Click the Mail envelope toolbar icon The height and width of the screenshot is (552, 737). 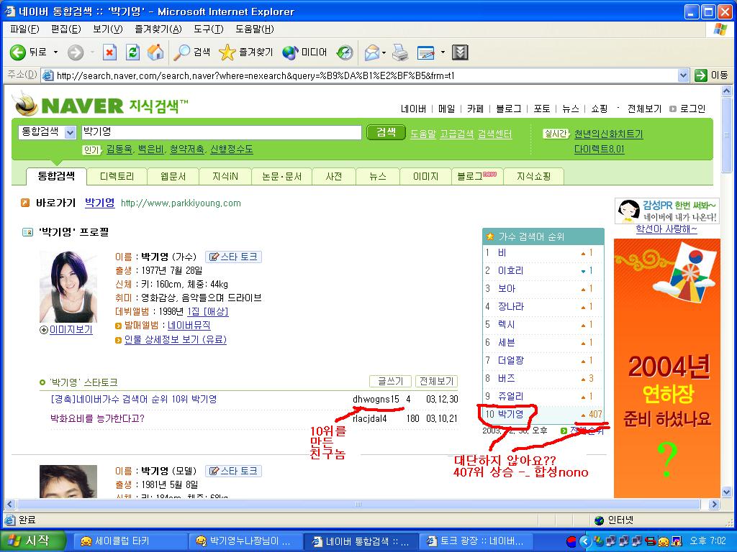(372, 52)
